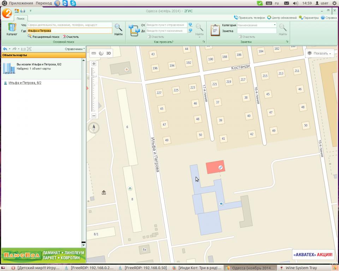Open the Показать layers dropdown
Screen dimensions: 339x271
tap(319, 53)
